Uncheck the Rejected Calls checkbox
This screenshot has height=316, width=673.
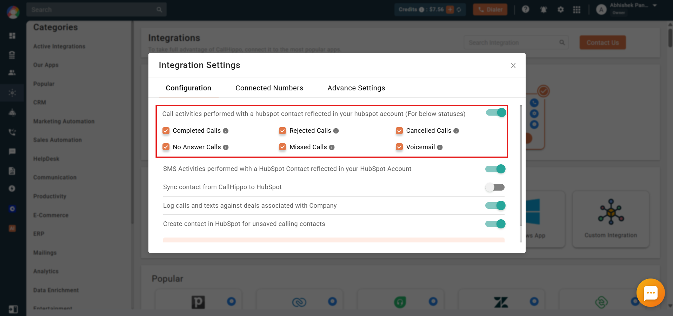click(282, 131)
